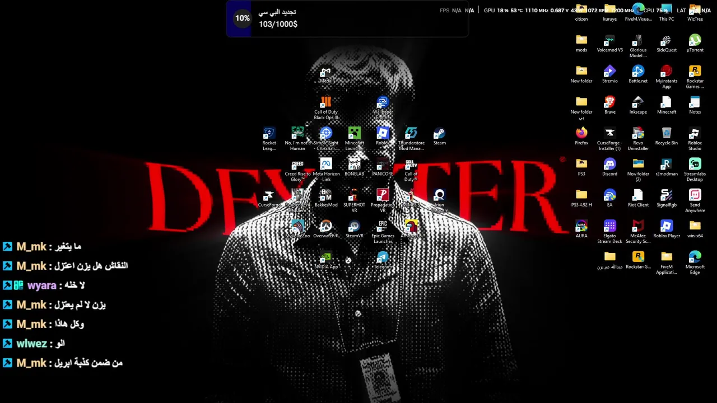Open the Recycle Bin
This screenshot has height=403, width=717.
[667, 137]
